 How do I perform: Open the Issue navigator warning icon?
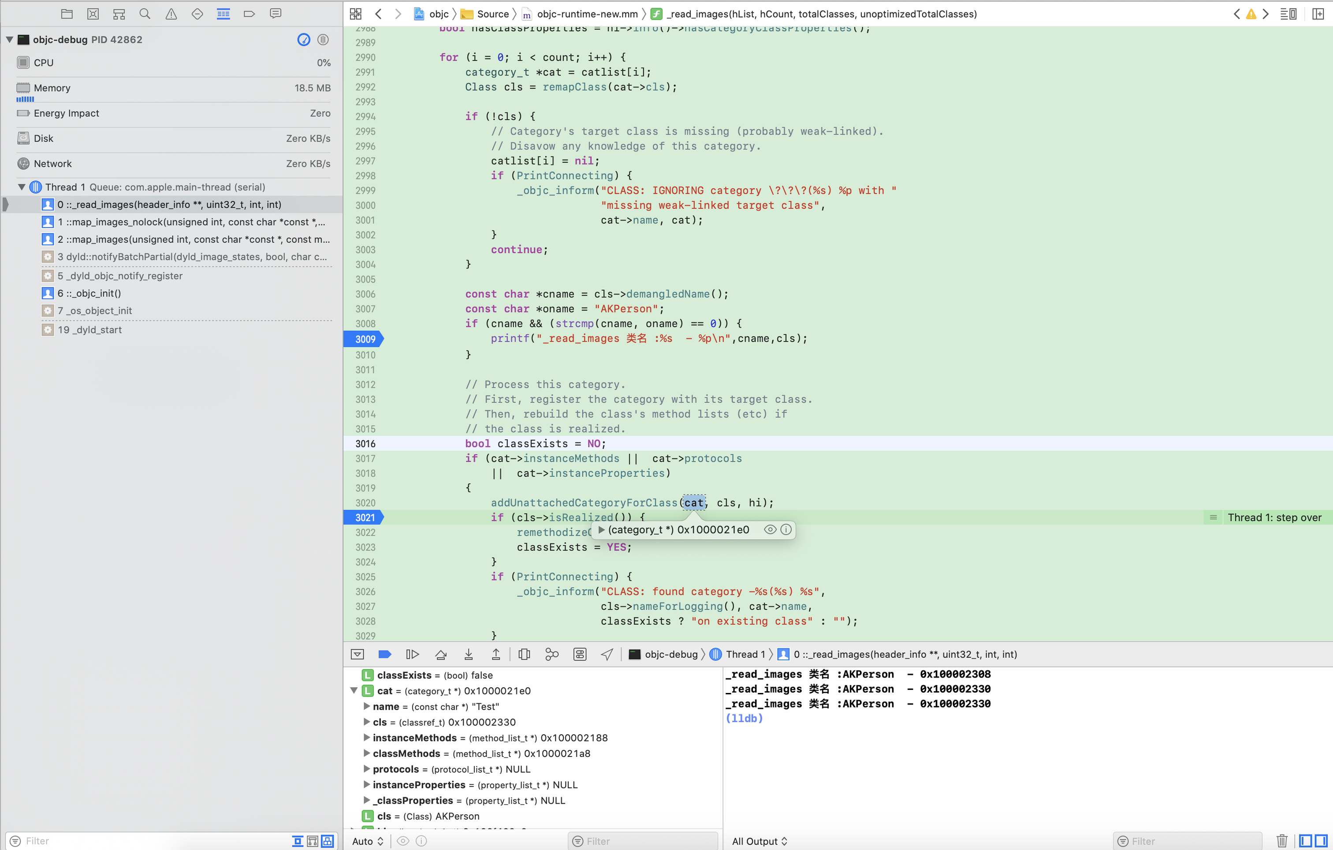(x=171, y=14)
